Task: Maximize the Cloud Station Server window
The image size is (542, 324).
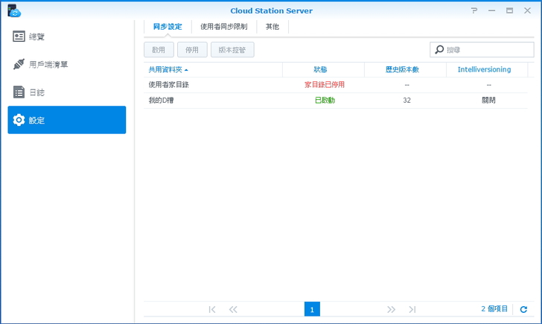Action: [509, 10]
